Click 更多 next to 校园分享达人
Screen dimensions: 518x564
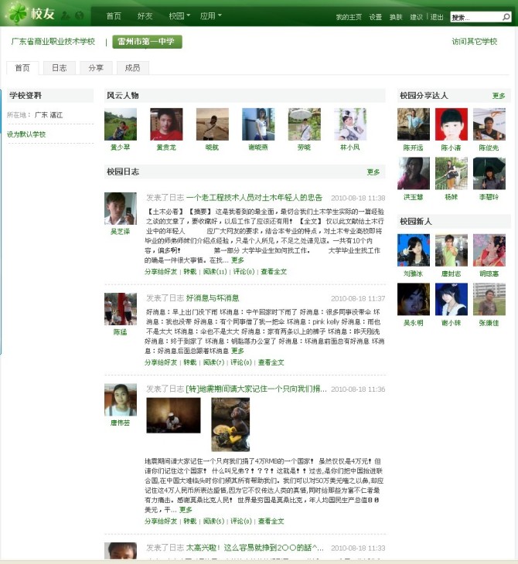[x=499, y=96]
